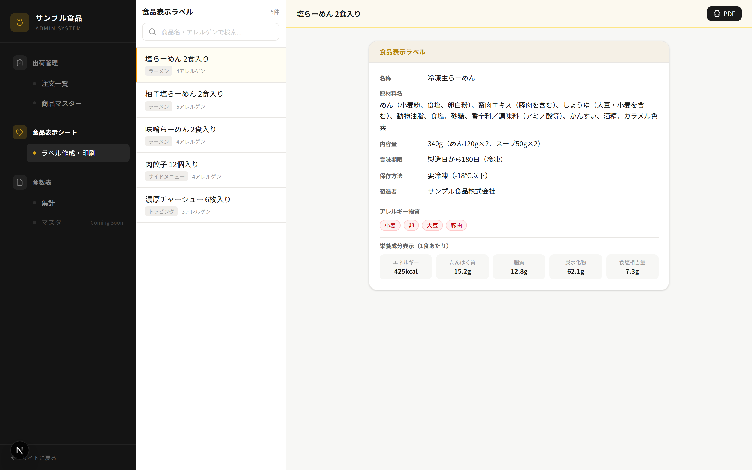752x470 pixels.
Task: Click the 食品表示ラベル list panel heading
Action: [x=167, y=12]
